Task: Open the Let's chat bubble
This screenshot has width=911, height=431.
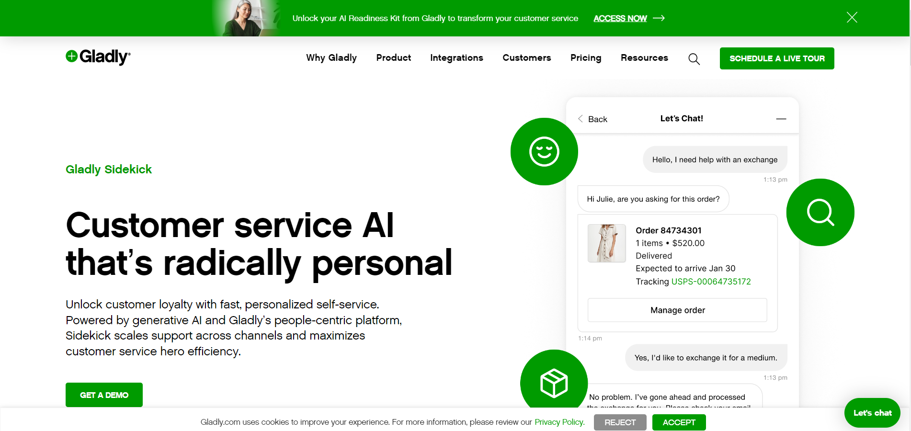Action: 872,413
